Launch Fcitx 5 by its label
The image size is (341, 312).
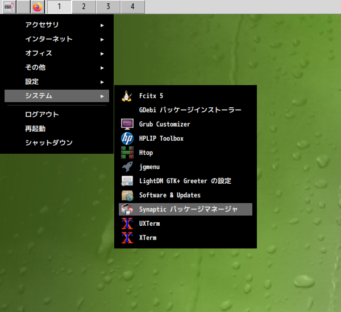[x=151, y=96]
